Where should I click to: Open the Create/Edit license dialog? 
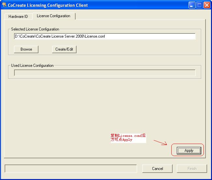pos(64,49)
